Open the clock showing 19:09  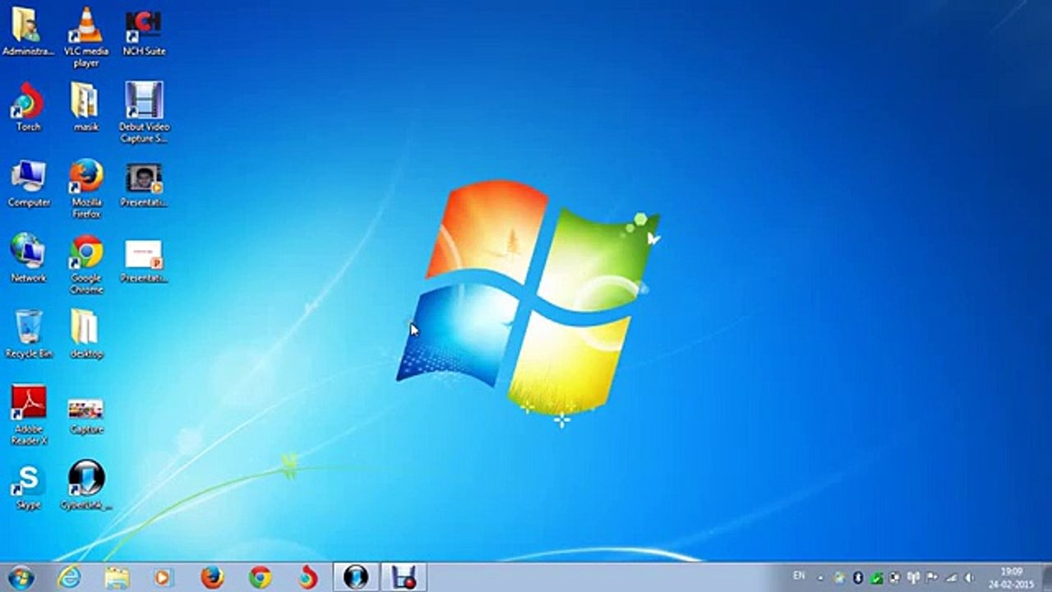pos(1011,577)
